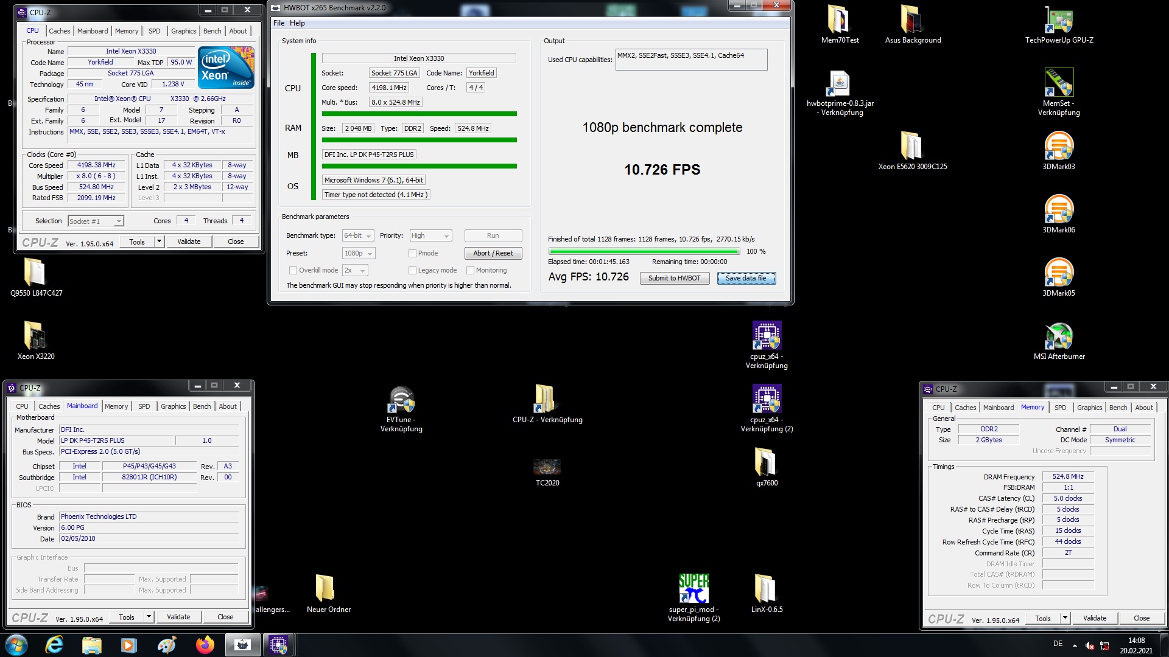Open the Media Player taskbar icon
This screenshot has height=657, width=1169.
point(129,645)
